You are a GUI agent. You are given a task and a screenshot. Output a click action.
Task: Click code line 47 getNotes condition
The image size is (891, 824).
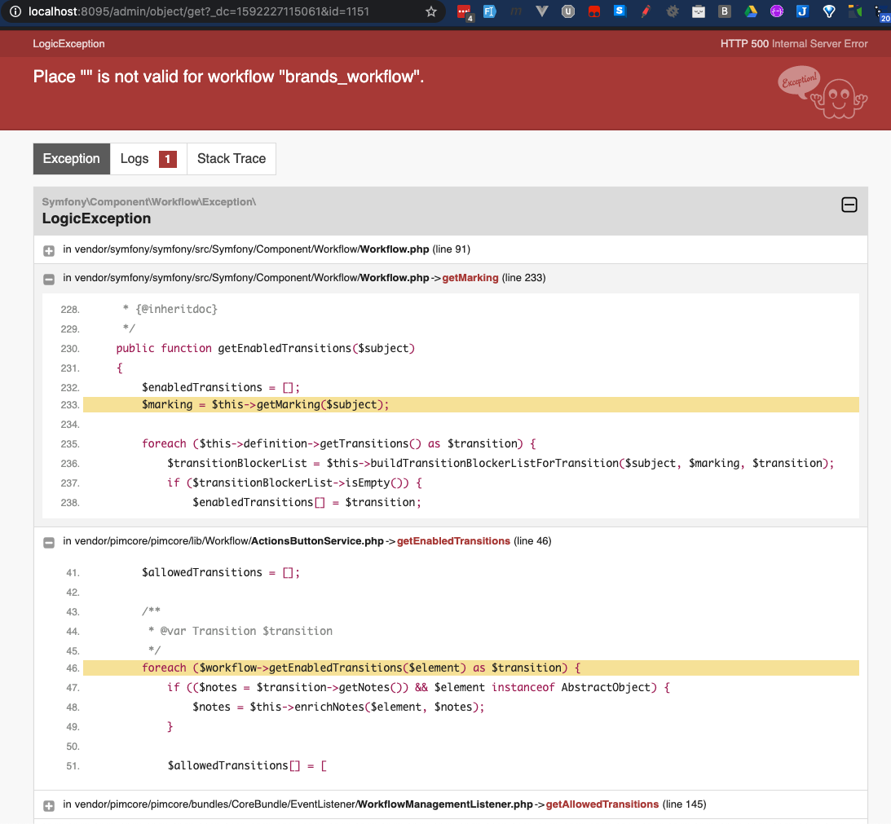[x=418, y=688]
